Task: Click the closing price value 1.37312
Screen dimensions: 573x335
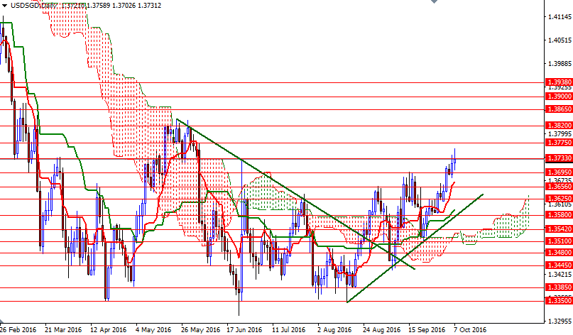Action: pos(149,6)
